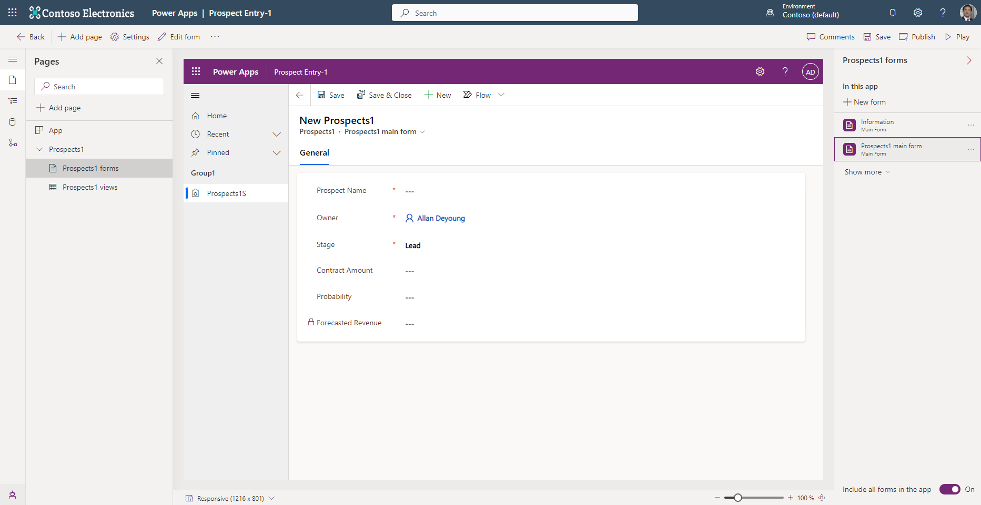
Task: Click the Pages search field
Action: coord(99,87)
